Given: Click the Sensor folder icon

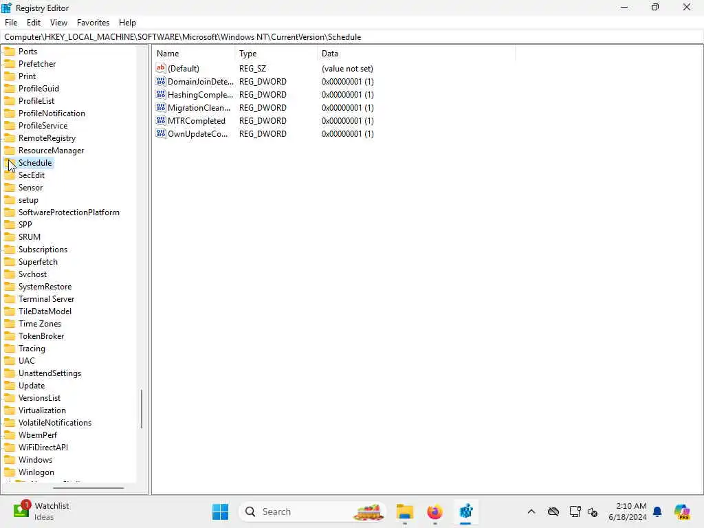Looking at the screenshot, I should 10,187.
